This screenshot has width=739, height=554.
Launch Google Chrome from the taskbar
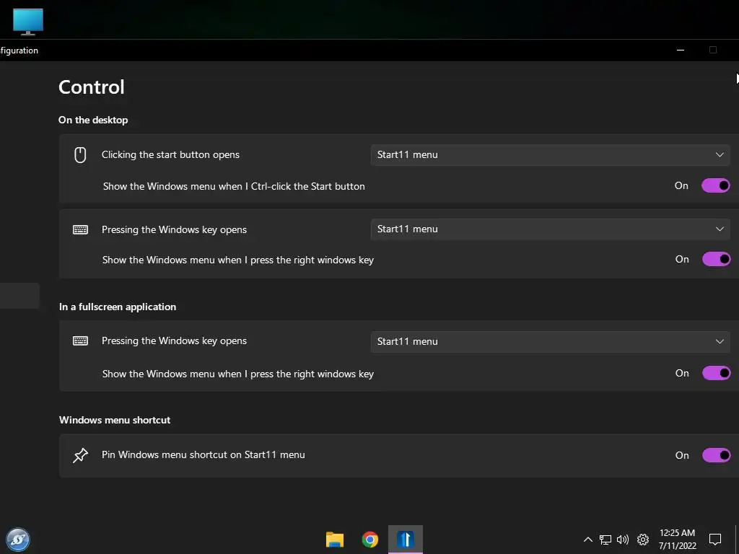[370, 540]
